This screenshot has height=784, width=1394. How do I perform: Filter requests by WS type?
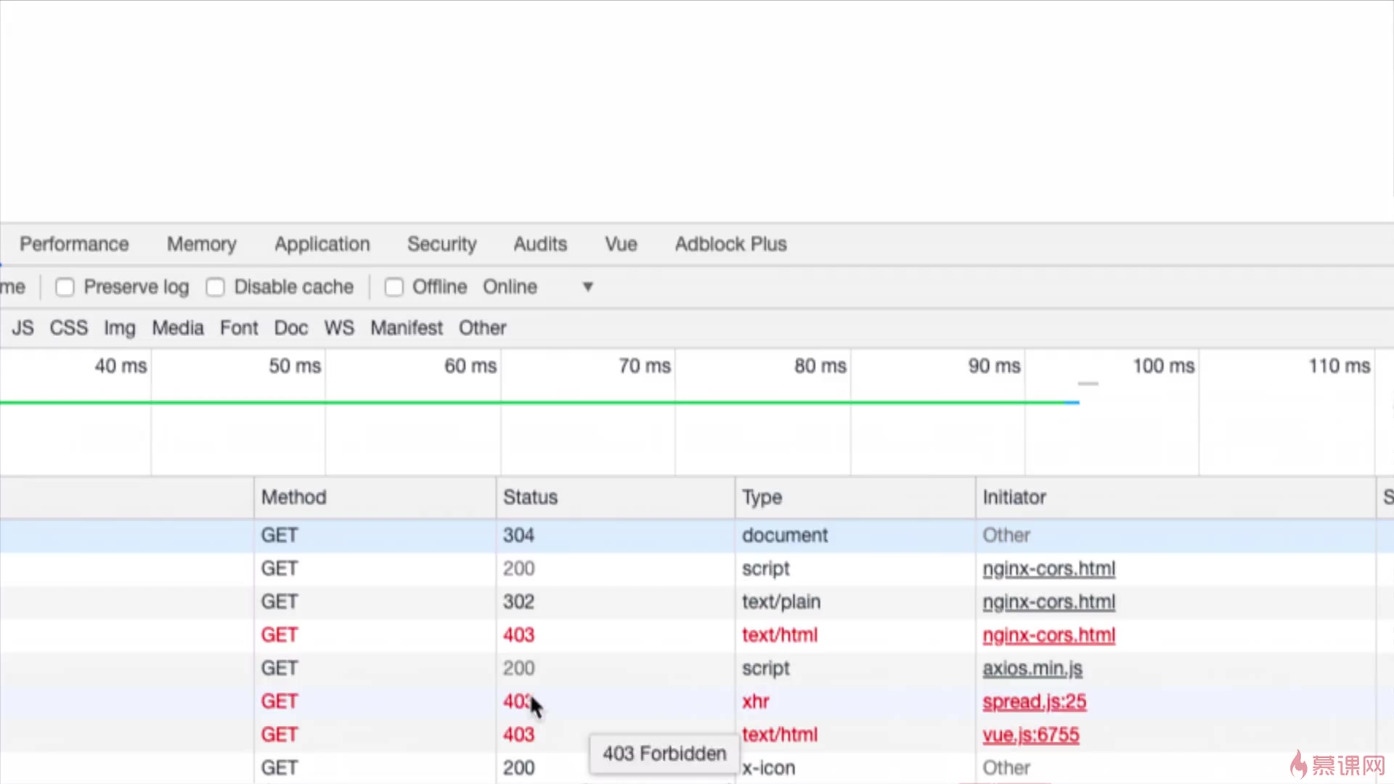click(x=339, y=328)
